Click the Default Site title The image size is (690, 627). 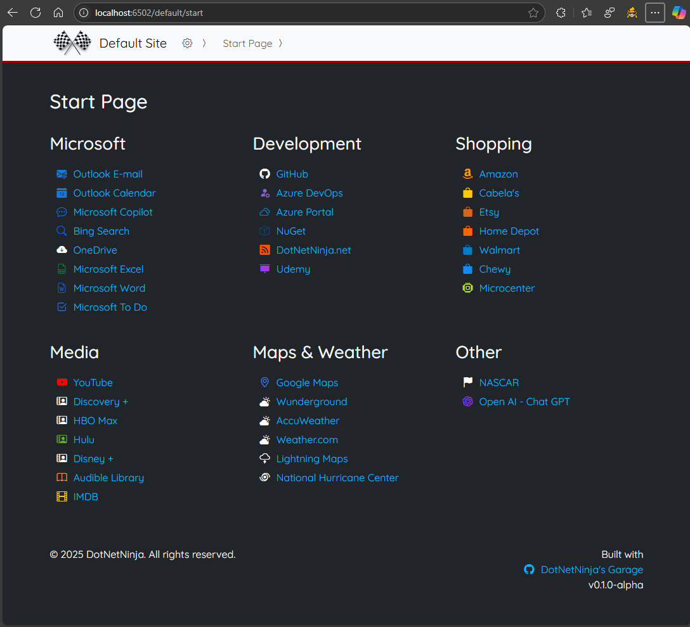tap(133, 43)
